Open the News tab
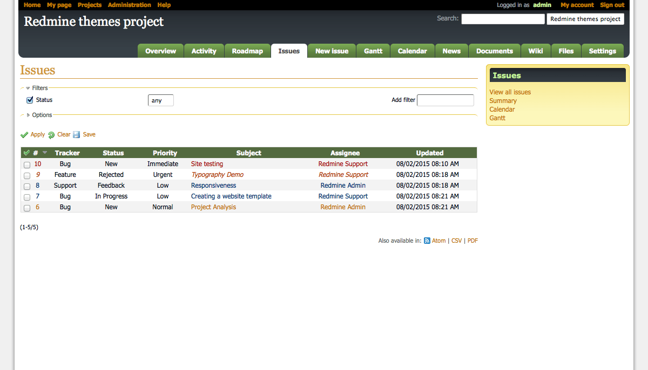Viewport: 648px width, 370px height. [451, 51]
